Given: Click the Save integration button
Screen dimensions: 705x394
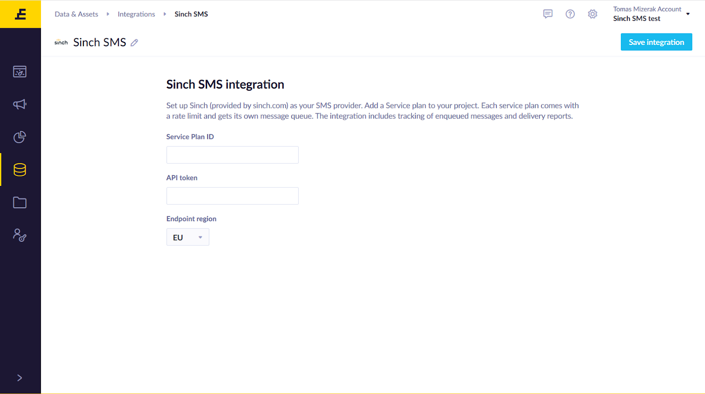Looking at the screenshot, I should coord(656,42).
